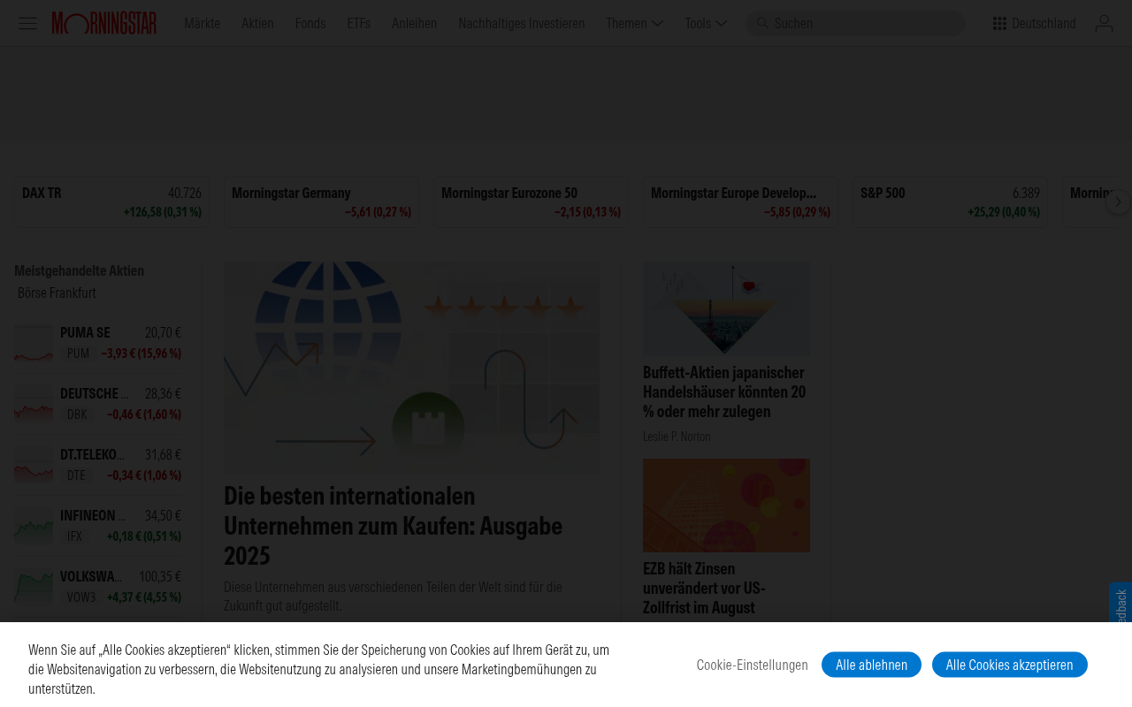Click Alle Cookies akzeptieren button

(x=1010, y=665)
